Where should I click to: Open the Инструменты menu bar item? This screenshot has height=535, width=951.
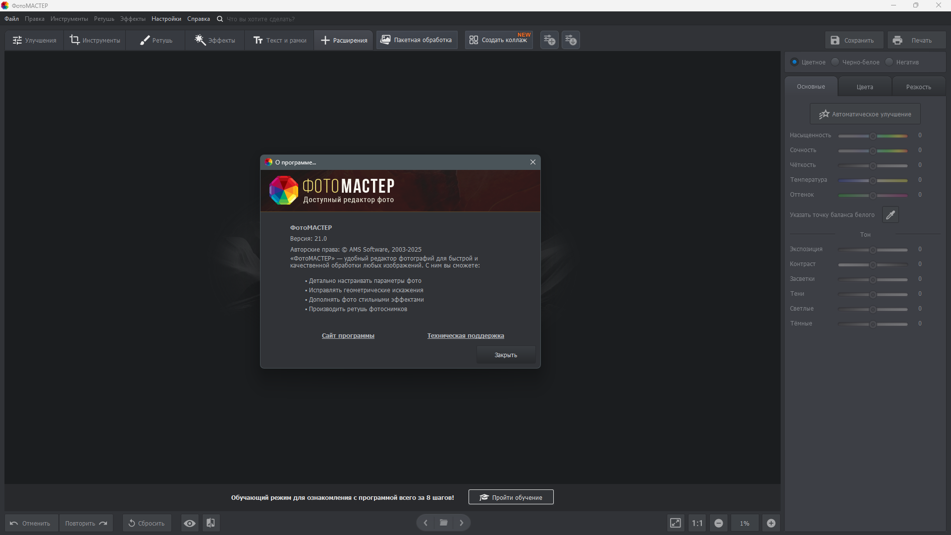point(69,19)
